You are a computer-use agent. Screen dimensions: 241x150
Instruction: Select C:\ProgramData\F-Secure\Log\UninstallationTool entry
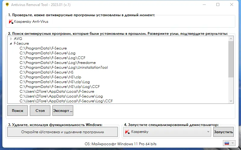[64, 67]
